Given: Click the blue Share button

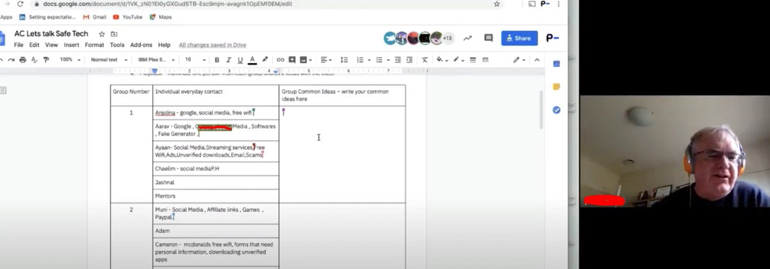Looking at the screenshot, I should point(519,38).
